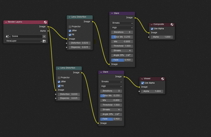Viewport: 211px width, 137px height.
Task: Open Streaks glare type dropdown in lower Glare
Action: [x=111, y=82]
